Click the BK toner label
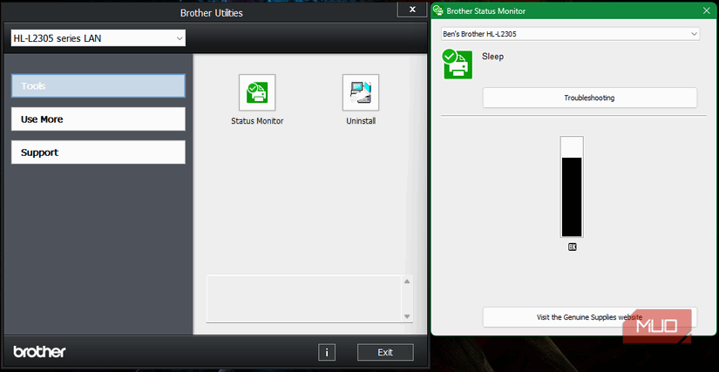719x372 pixels. (x=572, y=247)
